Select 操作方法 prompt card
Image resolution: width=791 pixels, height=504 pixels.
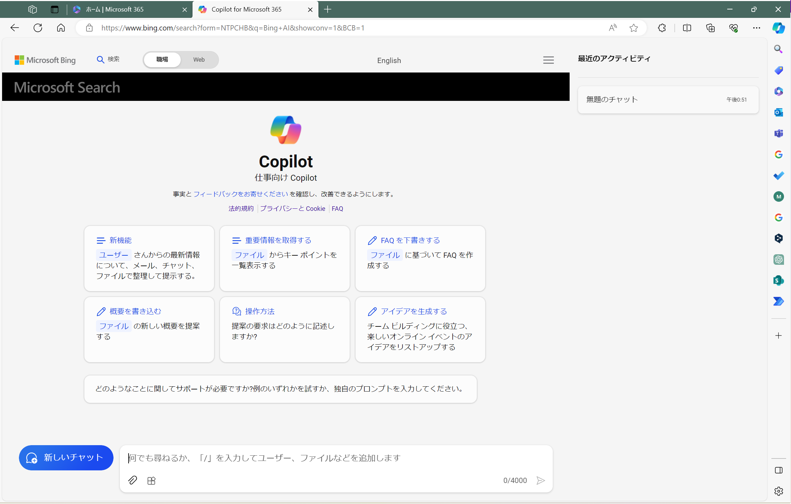coord(285,330)
